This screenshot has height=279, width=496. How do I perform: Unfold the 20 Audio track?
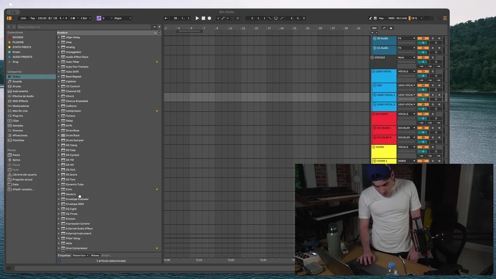point(375,38)
